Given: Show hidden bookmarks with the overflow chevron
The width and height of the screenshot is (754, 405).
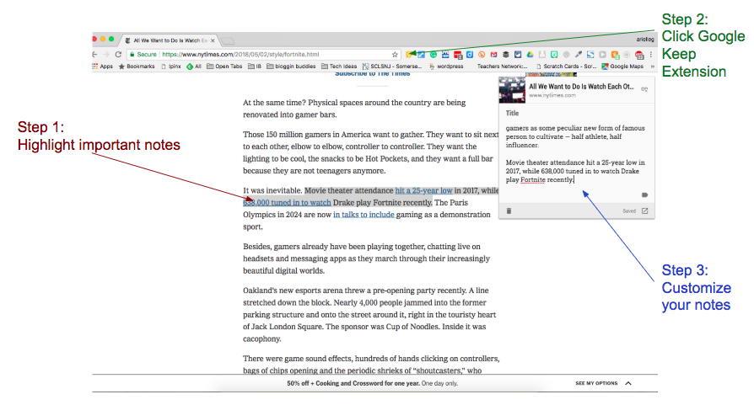Looking at the screenshot, I should pyautogui.click(x=653, y=67).
